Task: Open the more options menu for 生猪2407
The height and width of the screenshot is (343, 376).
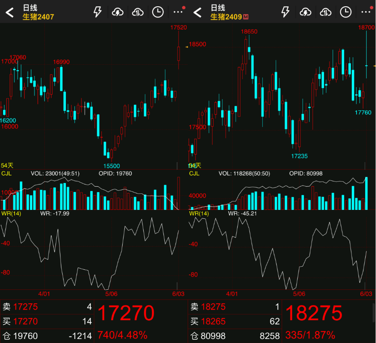Action: click(x=178, y=12)
